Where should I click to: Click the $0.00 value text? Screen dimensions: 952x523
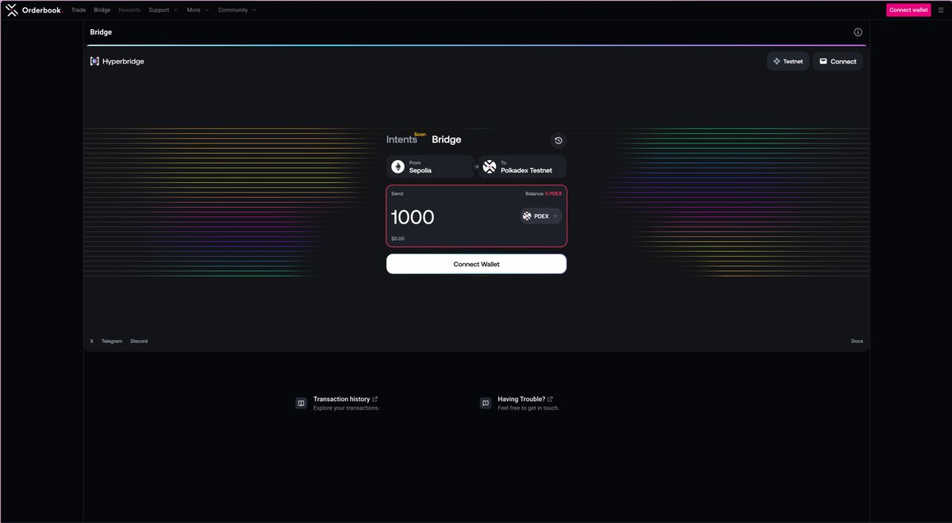pyautogui.click(x=397, y=239)
